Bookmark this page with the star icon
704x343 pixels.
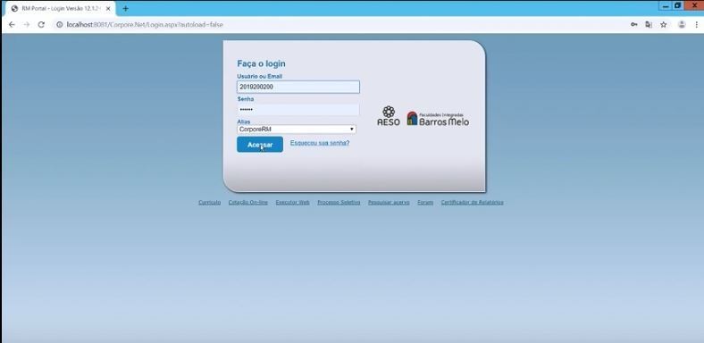(663, 25)
